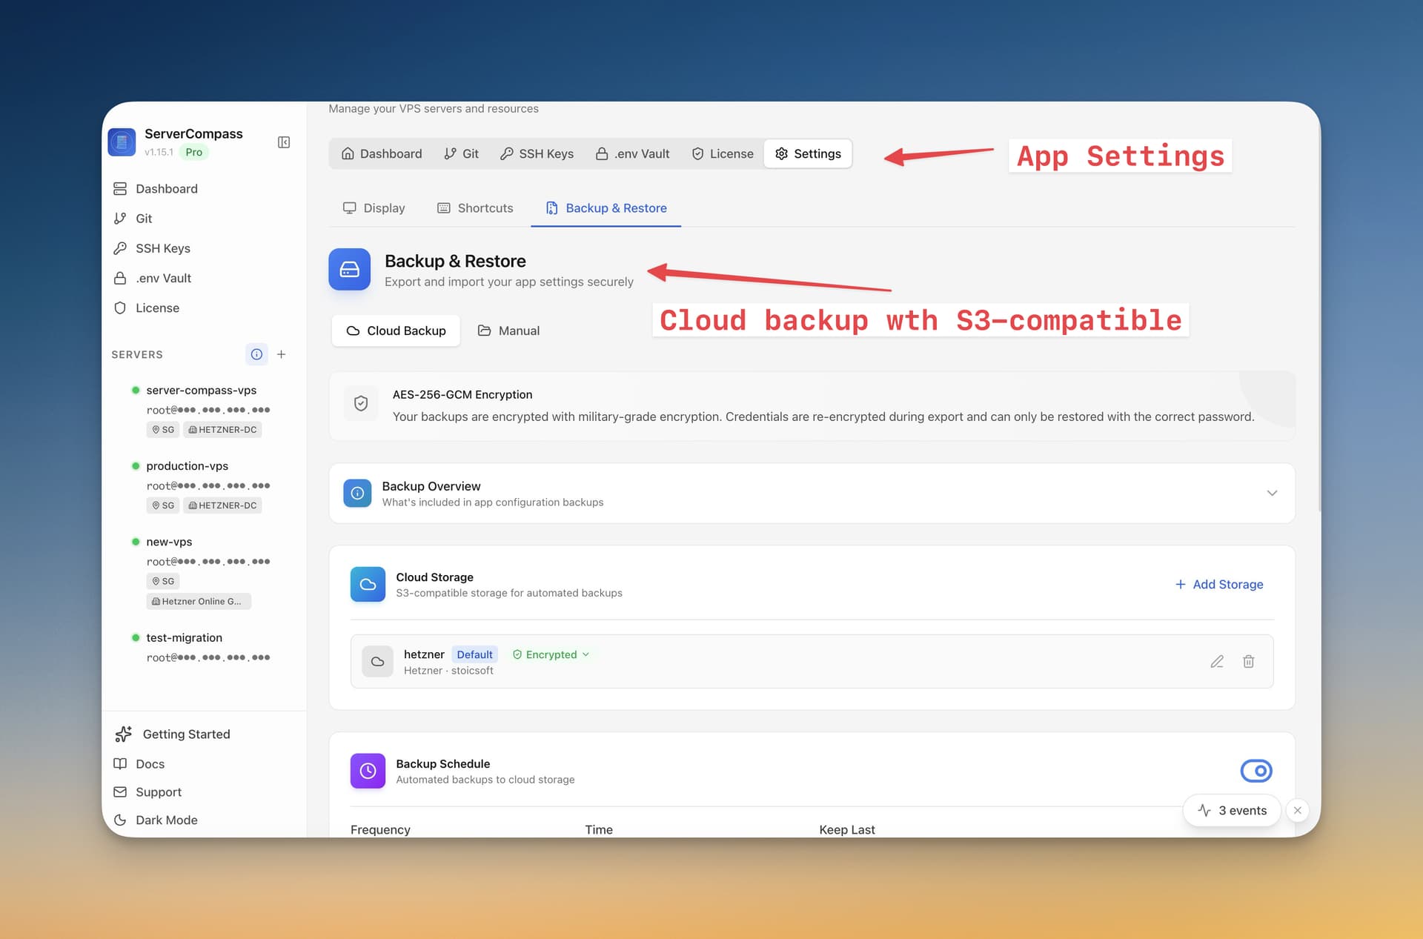Expand the Backup Overview section
1423x939 pixels.
point(1273,493)
